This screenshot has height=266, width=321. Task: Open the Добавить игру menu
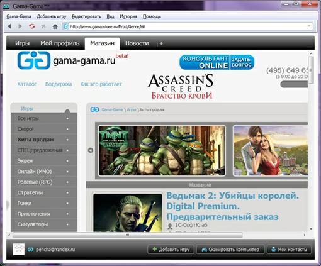[x=52, y=16]
